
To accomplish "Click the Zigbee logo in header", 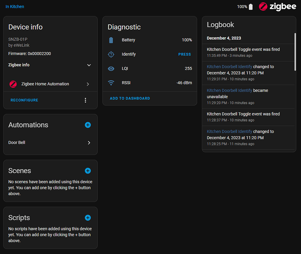I will [277, 7].
